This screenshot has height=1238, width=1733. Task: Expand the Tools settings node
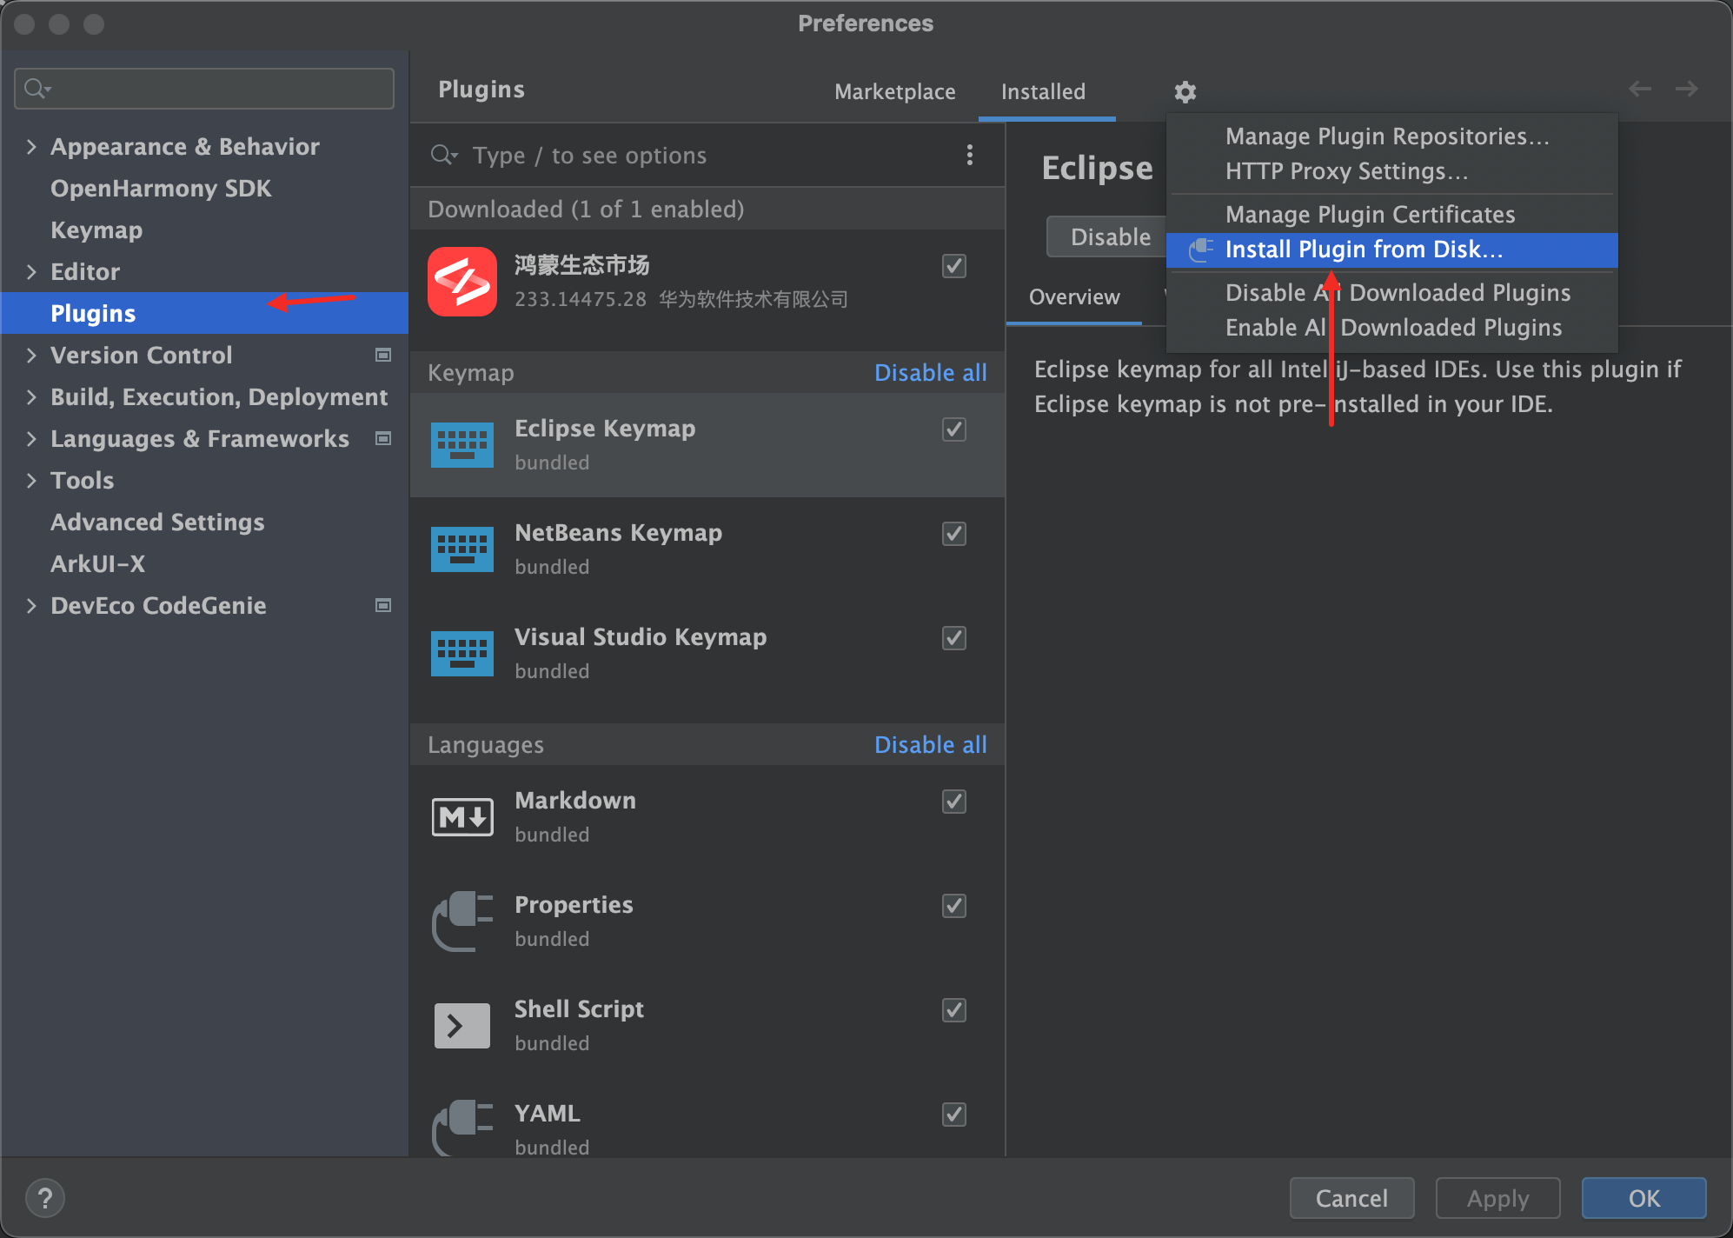[31, 481]
